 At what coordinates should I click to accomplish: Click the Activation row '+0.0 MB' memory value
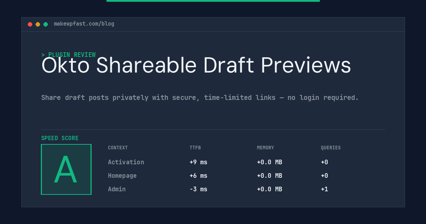click(269, 162)
